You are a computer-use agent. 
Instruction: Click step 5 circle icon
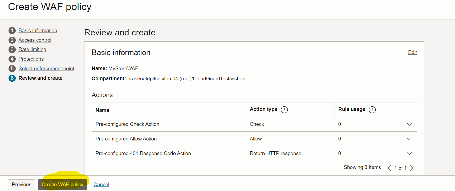12,69
